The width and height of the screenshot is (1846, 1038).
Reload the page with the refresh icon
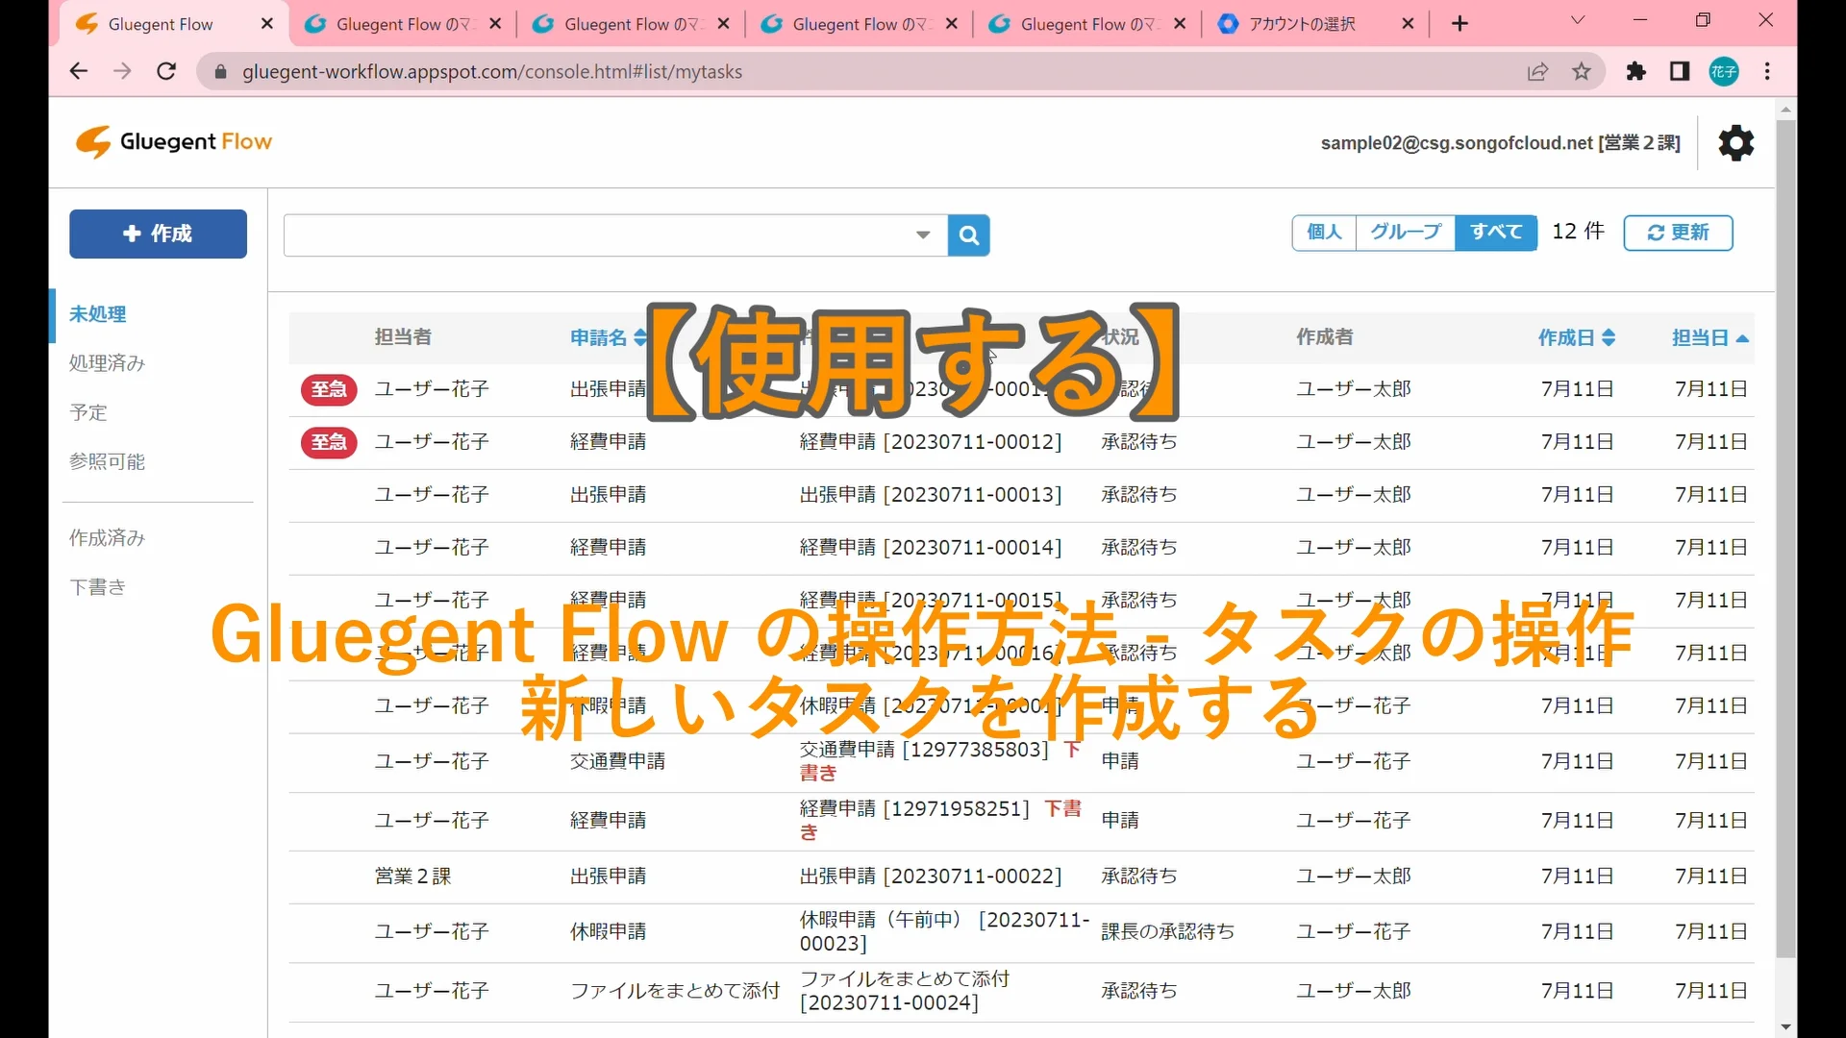click(166, 72)
